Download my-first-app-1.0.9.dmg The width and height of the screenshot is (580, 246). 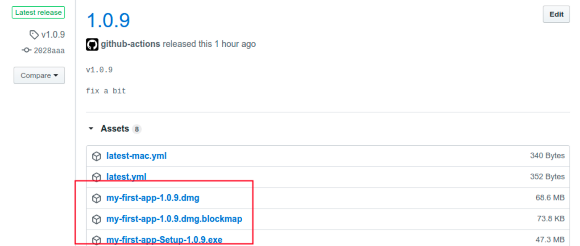(153, 198)
